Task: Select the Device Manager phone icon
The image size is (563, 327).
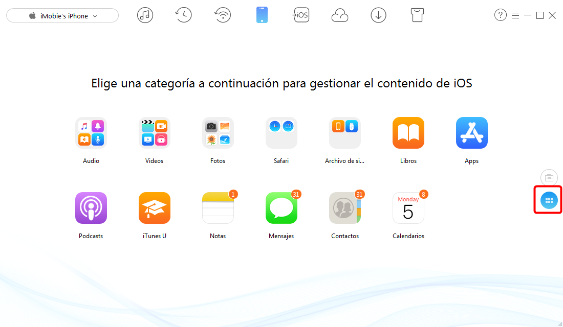Action: pyautogui.click(x=262, y=15)
